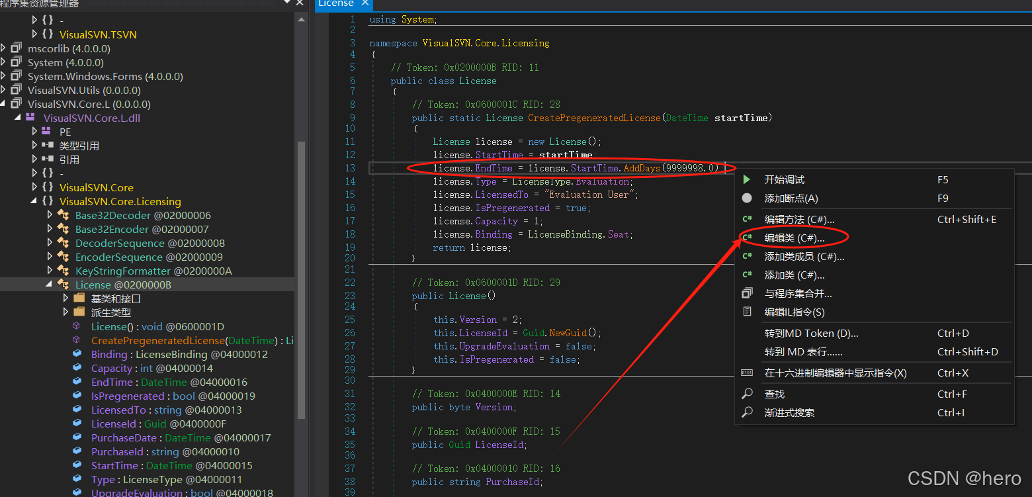Collapse the License @0200000B class node

tap(50, 285)
